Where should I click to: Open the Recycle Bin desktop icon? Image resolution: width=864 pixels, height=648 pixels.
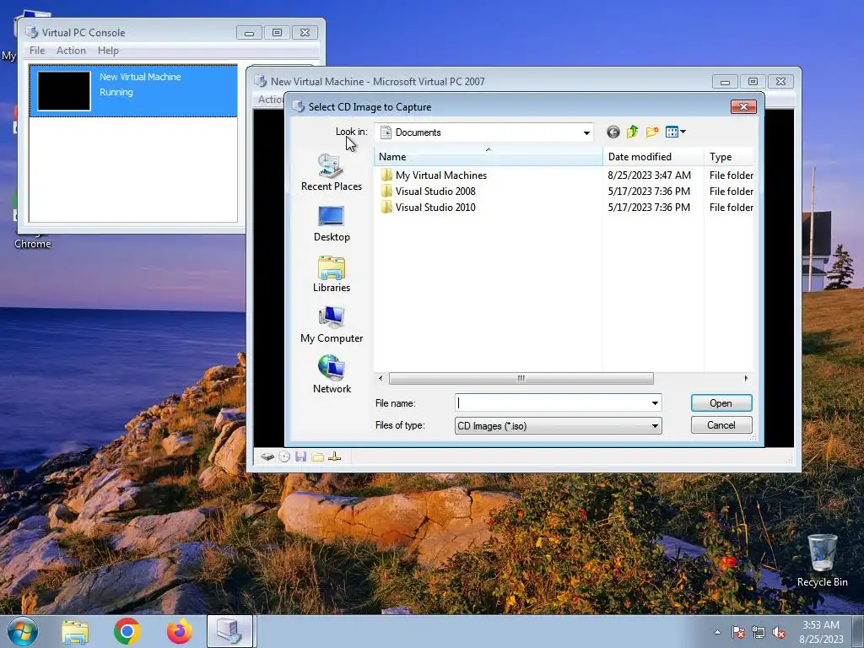coord(822,560)
